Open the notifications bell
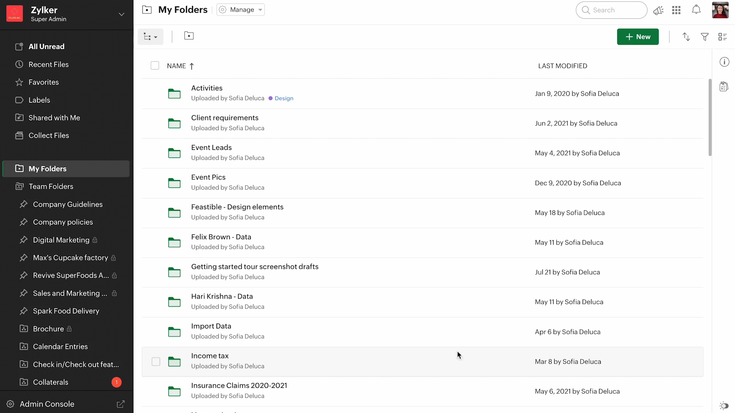Viewport: 735px width, 413px height. pyautogui.click(x=696, y=10)
